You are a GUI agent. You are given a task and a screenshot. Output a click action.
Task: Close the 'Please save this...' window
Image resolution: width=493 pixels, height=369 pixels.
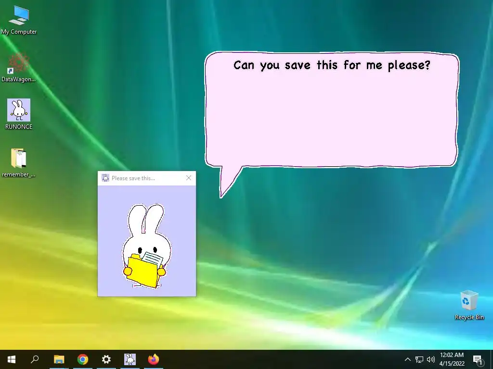(x=189, y=178)
